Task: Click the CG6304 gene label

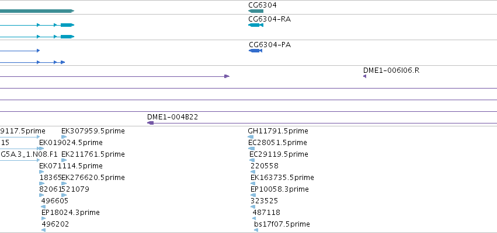Action: click(262, 5)
